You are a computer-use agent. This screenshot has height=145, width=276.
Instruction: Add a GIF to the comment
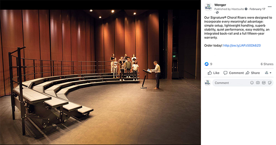click(x=264, y=83)
